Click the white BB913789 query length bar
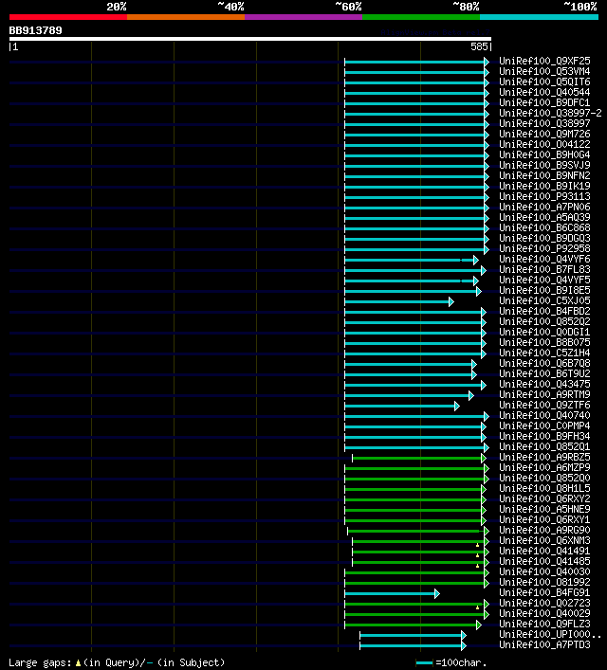This screenshot has height=670, width=607. [x=250, y=39]
